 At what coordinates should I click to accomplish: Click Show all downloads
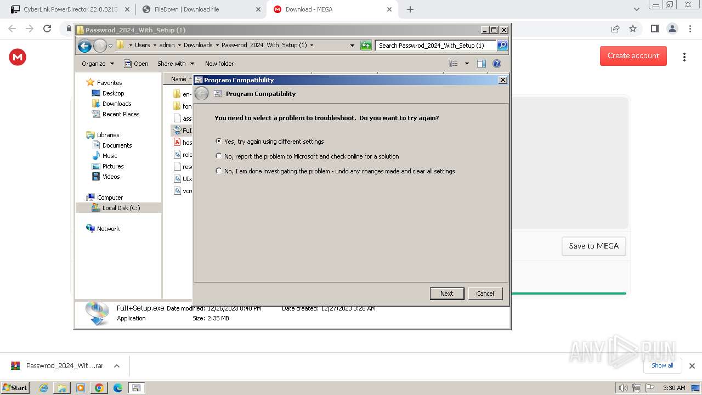coord(662,365)
